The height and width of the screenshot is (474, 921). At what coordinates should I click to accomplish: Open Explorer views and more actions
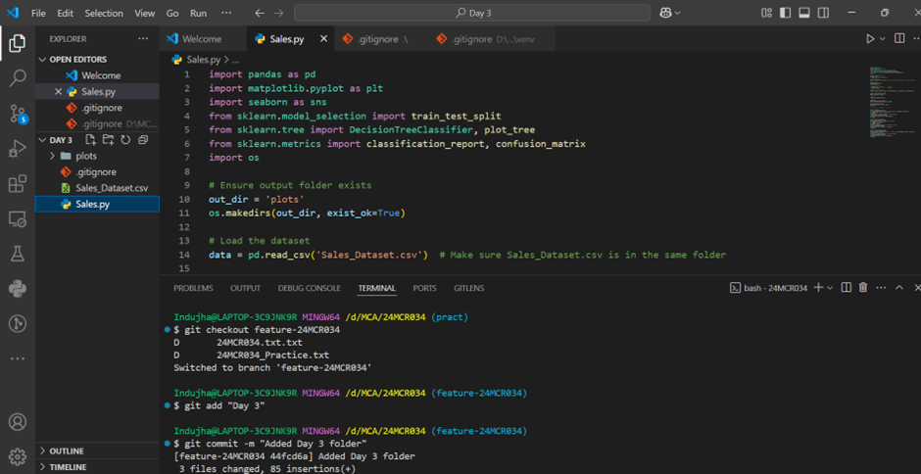[x=143, y=39]
